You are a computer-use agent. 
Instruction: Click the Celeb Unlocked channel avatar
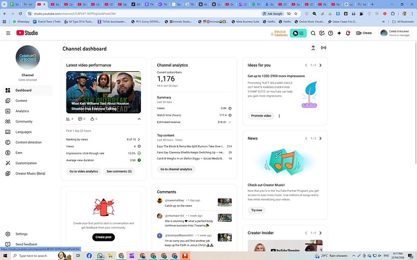[28, 57]
